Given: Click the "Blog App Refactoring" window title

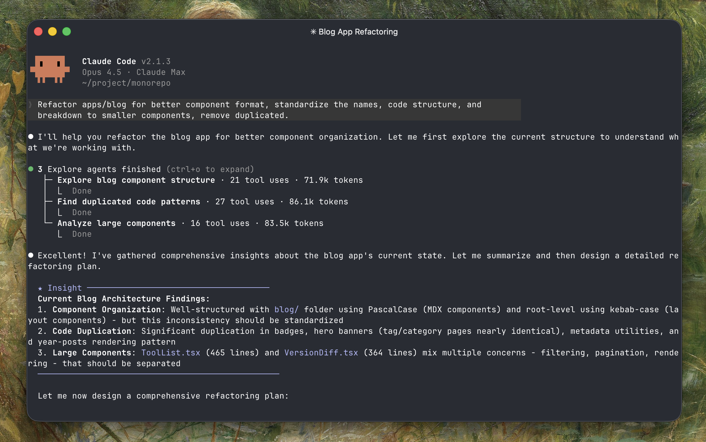Looking at the screenshot, I should pos(358,32).
